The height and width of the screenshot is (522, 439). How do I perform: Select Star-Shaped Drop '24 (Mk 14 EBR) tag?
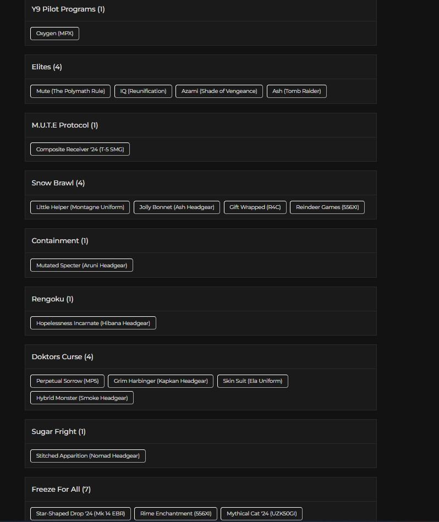pyautogui.click(x=80, y=514)
